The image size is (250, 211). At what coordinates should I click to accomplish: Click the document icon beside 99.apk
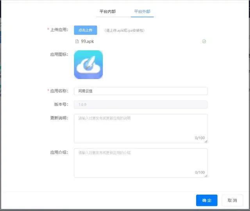[x=77, y=41]
